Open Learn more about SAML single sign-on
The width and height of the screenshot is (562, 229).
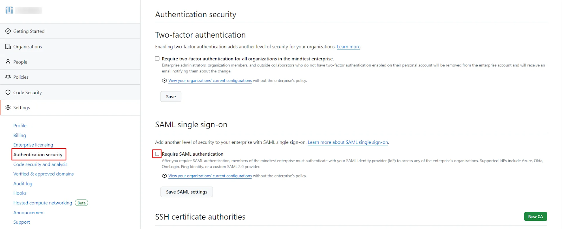pos(348,142)
